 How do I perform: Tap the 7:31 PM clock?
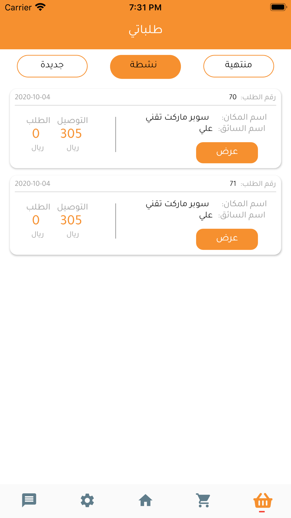click(145, 8)
